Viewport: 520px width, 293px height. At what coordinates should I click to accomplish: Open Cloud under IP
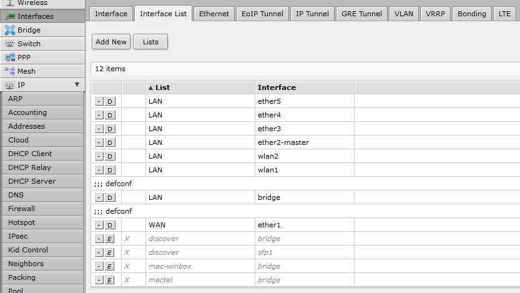[42, 140]
